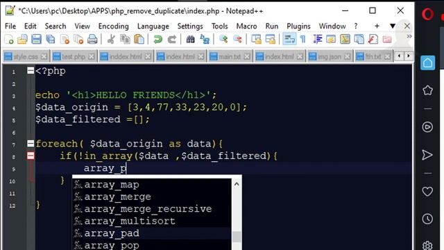Cut selection using scissors icon
This screenshot has width=444, height=250.
tap(111, 40)
